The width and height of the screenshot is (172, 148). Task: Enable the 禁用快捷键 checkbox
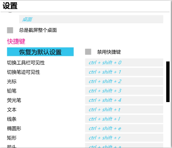[88, 52]
